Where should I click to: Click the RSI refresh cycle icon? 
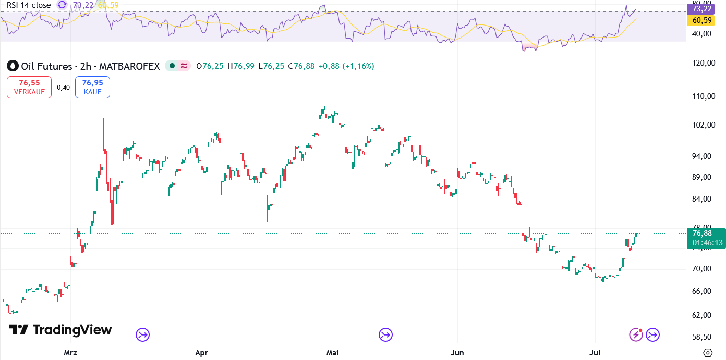coord(62,5)
